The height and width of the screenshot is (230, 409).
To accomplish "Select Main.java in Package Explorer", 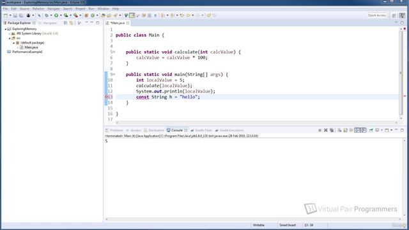I will [31, 47].
